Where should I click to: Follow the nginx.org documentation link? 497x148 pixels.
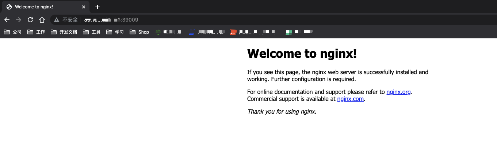click(398, 92)
